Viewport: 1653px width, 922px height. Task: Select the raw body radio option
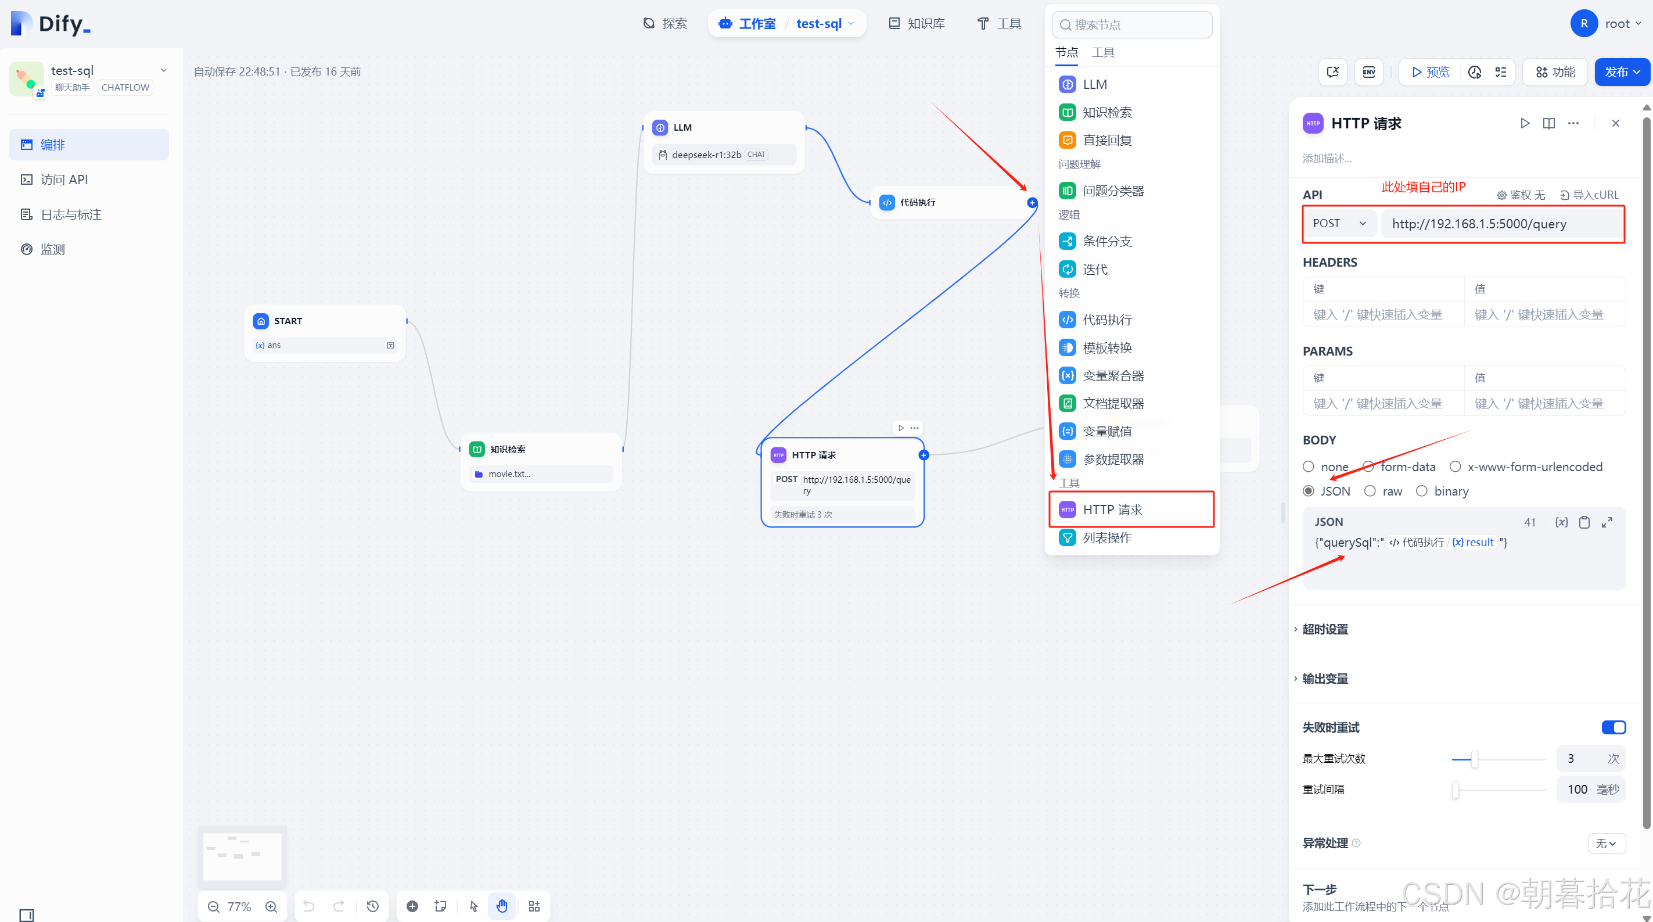[1370, 491]
